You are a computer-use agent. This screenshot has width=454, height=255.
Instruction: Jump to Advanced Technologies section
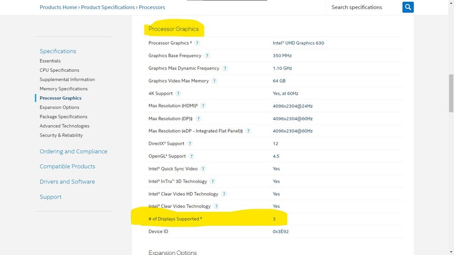click(x=65, y=126)
